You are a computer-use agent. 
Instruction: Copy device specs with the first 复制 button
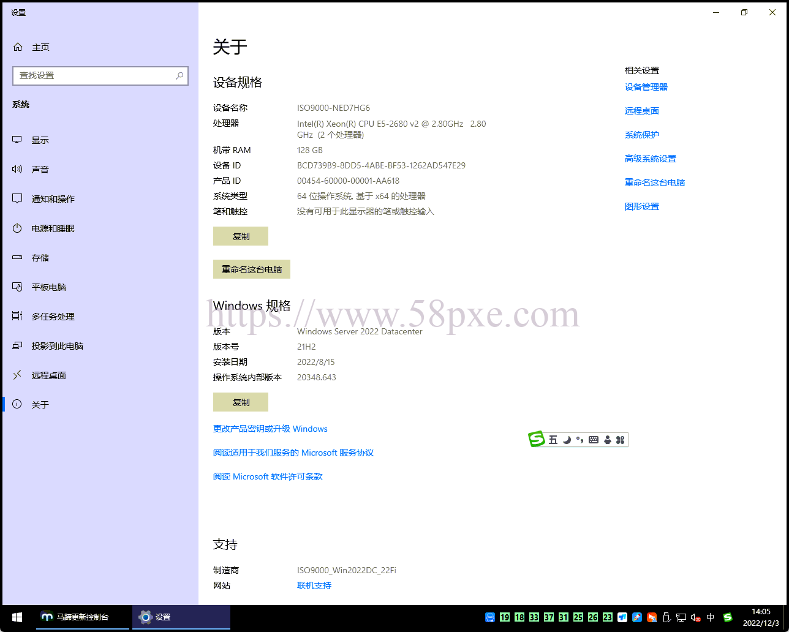point(241,236)
